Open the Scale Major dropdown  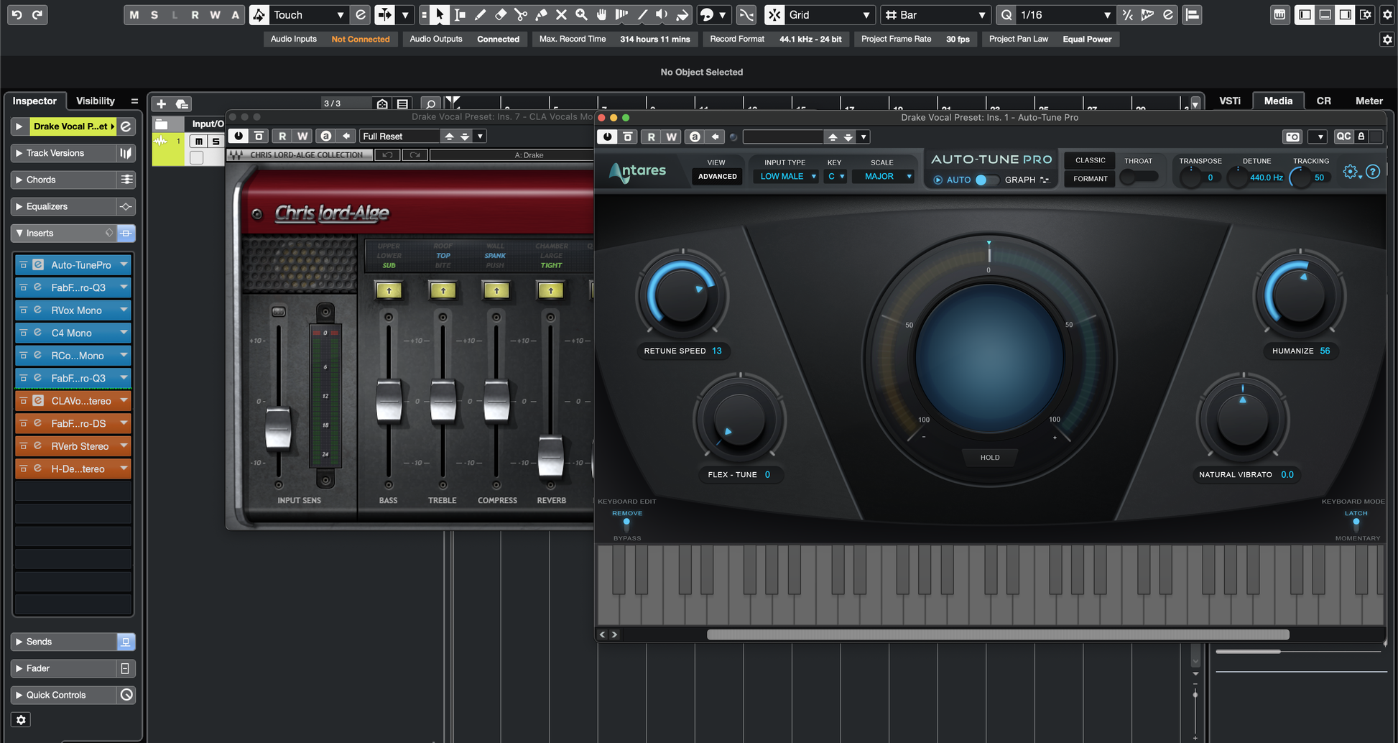[x=883, y=176]
